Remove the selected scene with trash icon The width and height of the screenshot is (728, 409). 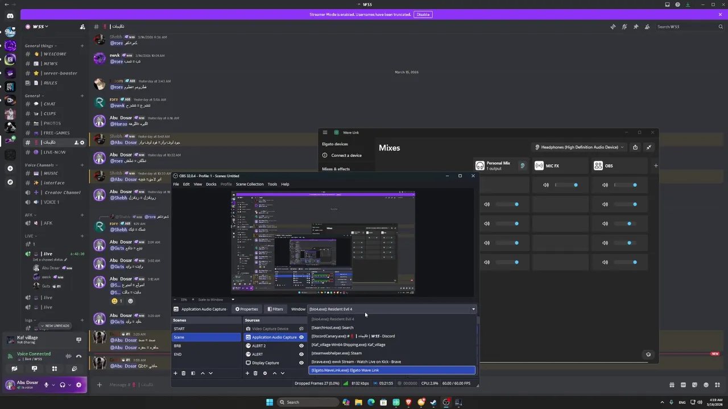[x=183, y=373]
